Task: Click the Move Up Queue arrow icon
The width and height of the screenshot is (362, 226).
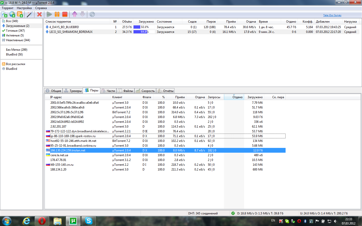Action: point(75,14)
